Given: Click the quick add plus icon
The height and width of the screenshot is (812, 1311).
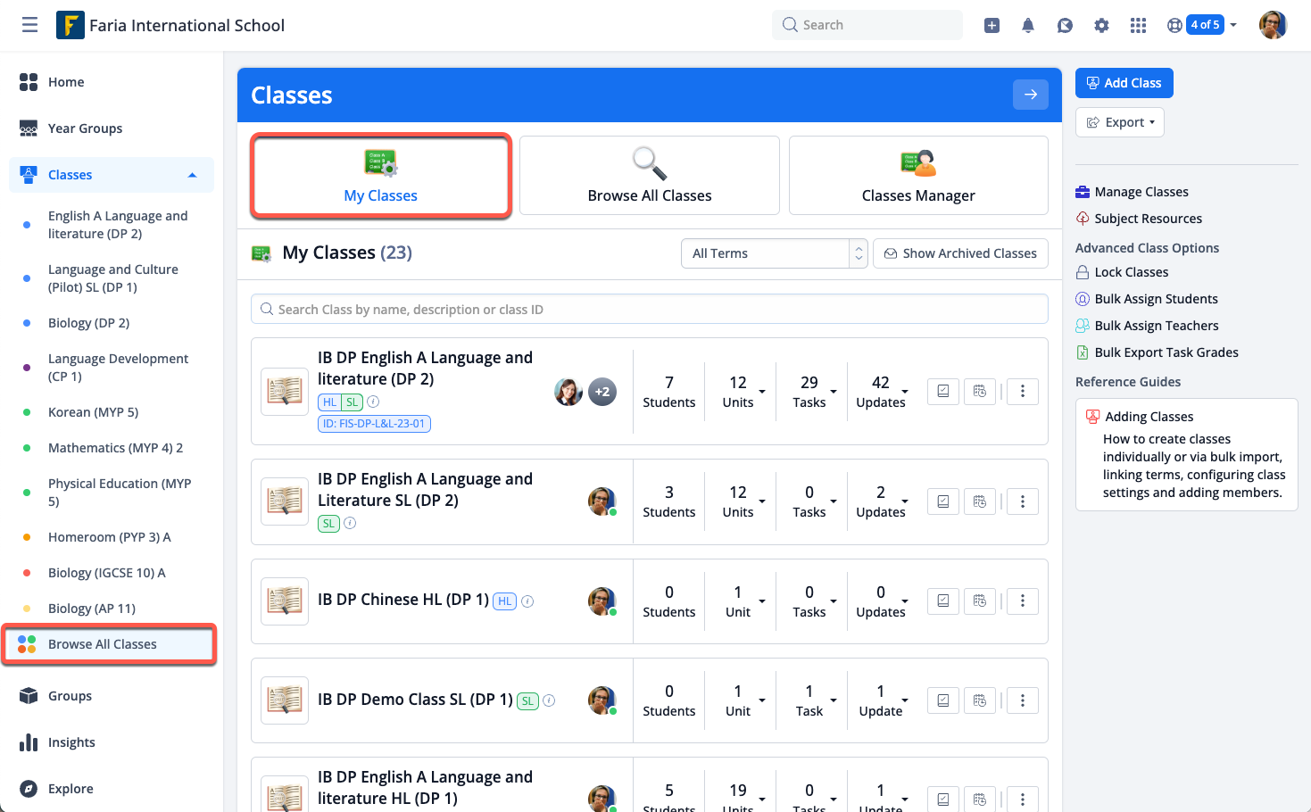Looking at the screenshot, I should click(992, 25).
